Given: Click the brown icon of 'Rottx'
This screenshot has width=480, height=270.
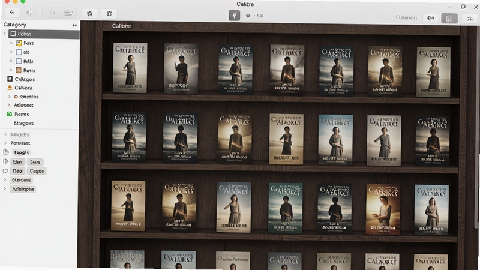Looking at the screenshot, I should pyautogui.click(x=19, y=70).
